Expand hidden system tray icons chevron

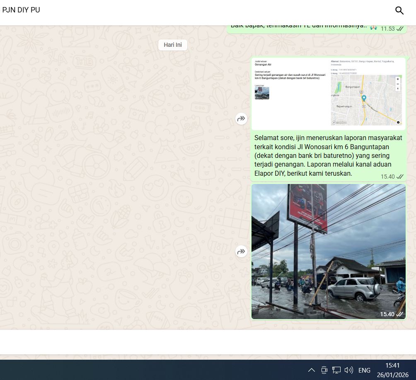[312, 370]
